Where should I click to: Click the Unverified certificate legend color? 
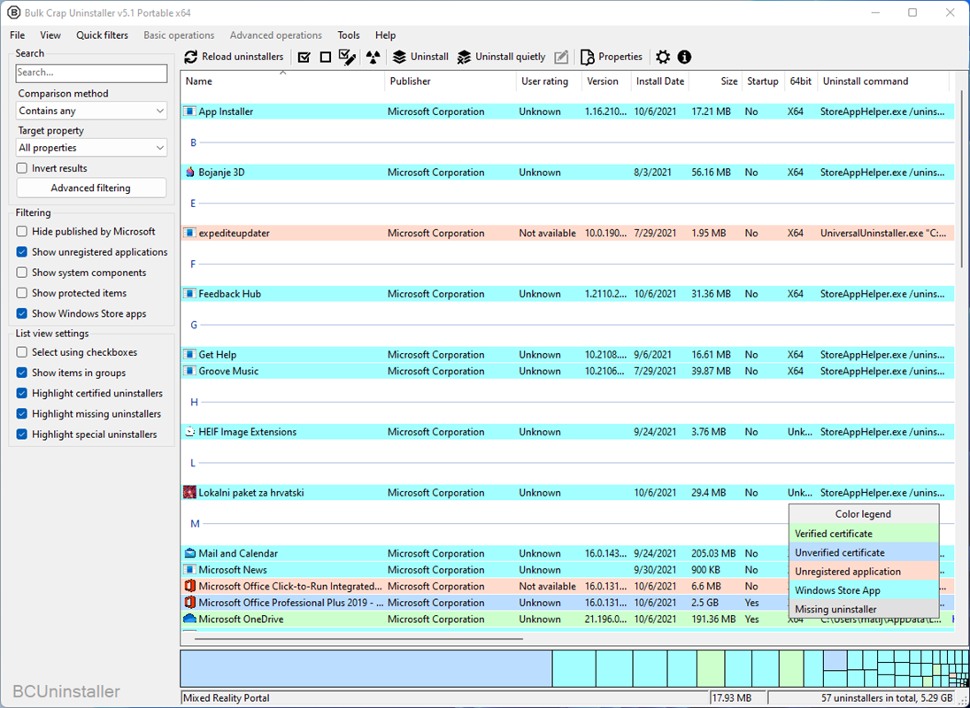[x=864, y=553]
